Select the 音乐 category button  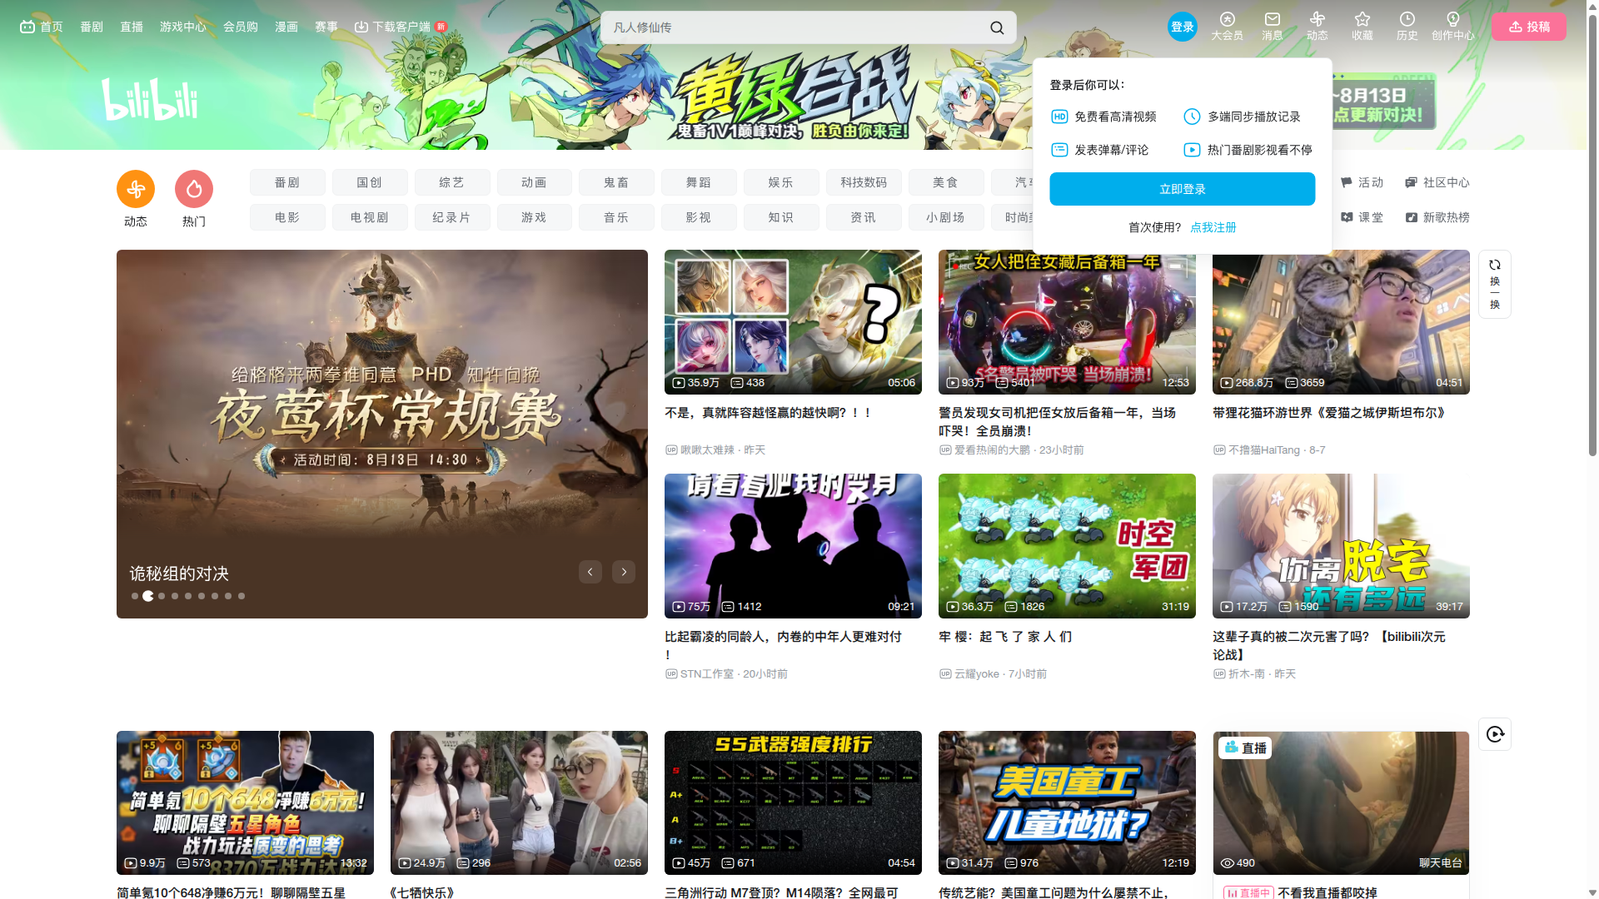click(616, 217)
